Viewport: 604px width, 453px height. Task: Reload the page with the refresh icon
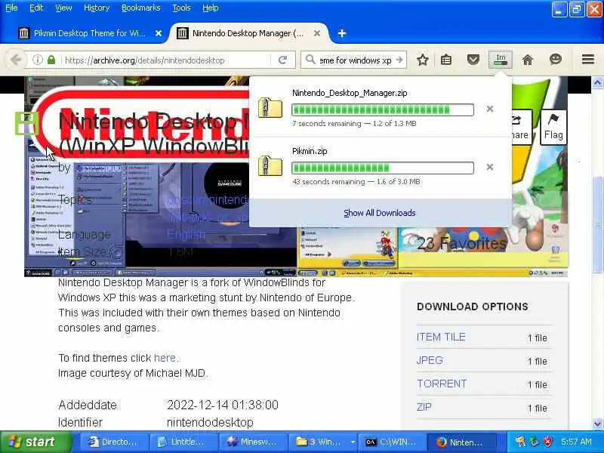pos(282,60)
